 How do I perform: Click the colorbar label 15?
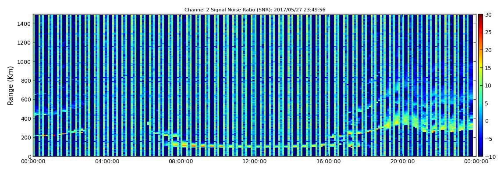(x=488, y=68)
